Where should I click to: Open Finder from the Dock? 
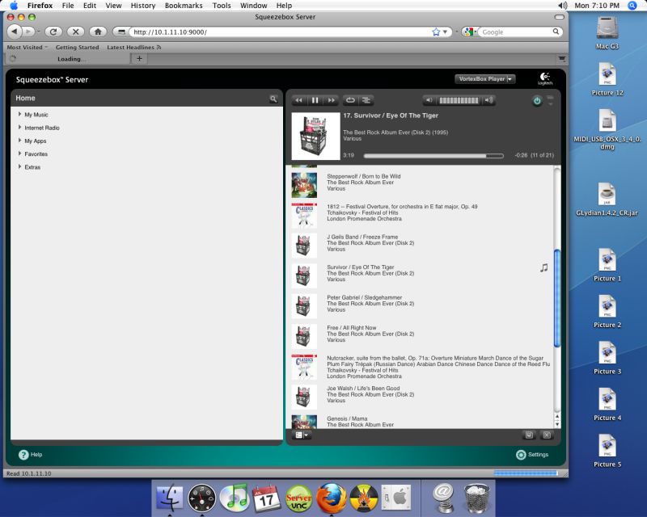click(x=170, y=498)
